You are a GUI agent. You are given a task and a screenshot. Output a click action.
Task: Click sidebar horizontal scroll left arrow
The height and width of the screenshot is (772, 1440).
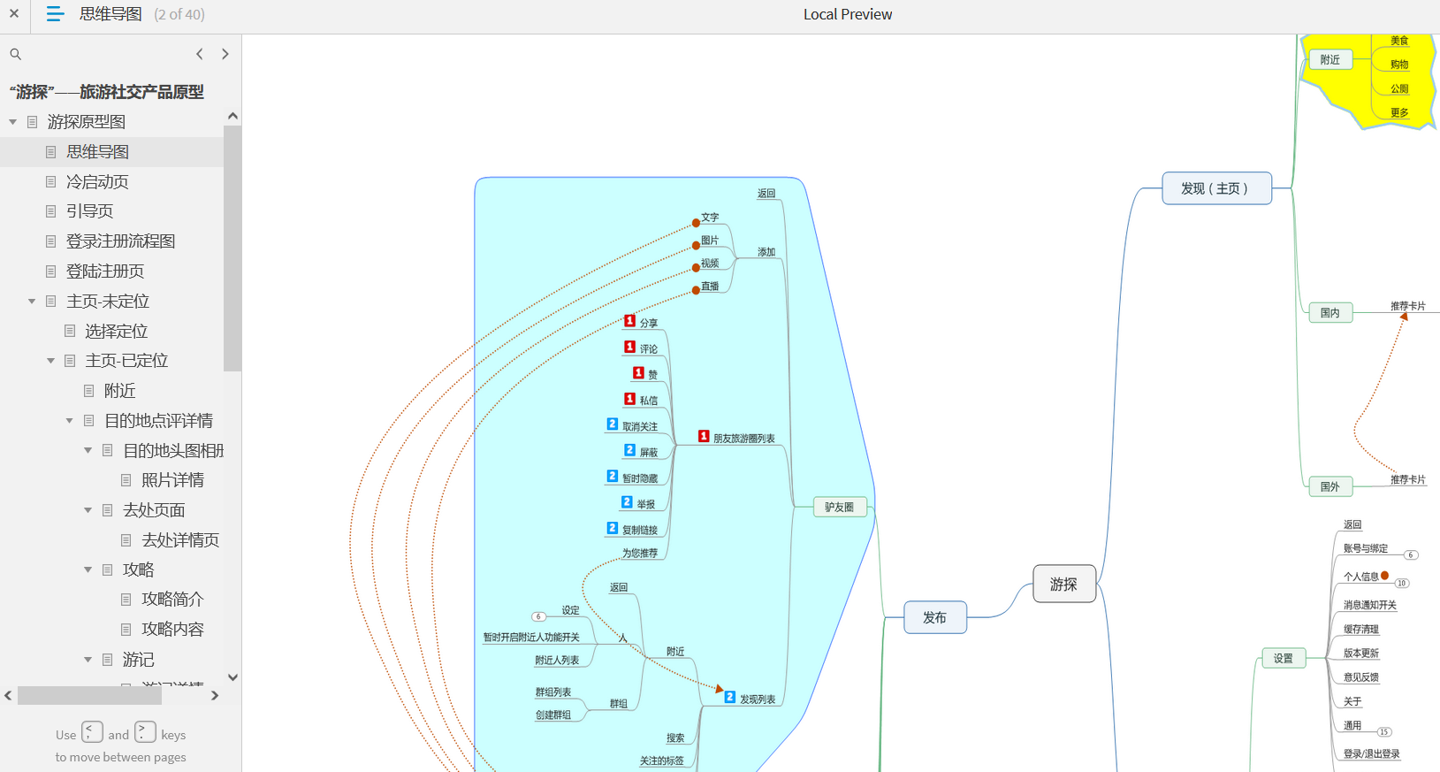pos(8,696)
